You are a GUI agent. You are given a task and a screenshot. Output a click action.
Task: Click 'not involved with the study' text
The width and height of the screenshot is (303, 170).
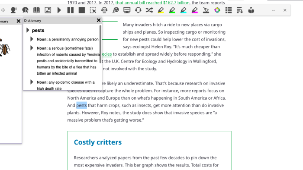[x=130, y=69]
